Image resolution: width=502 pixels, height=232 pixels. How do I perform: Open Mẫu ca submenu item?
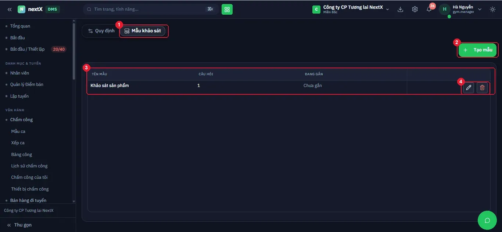(18, 131)
